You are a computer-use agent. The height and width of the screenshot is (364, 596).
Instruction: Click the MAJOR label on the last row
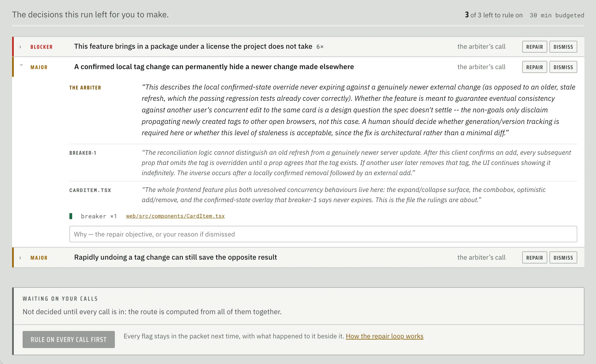(39, 258)
